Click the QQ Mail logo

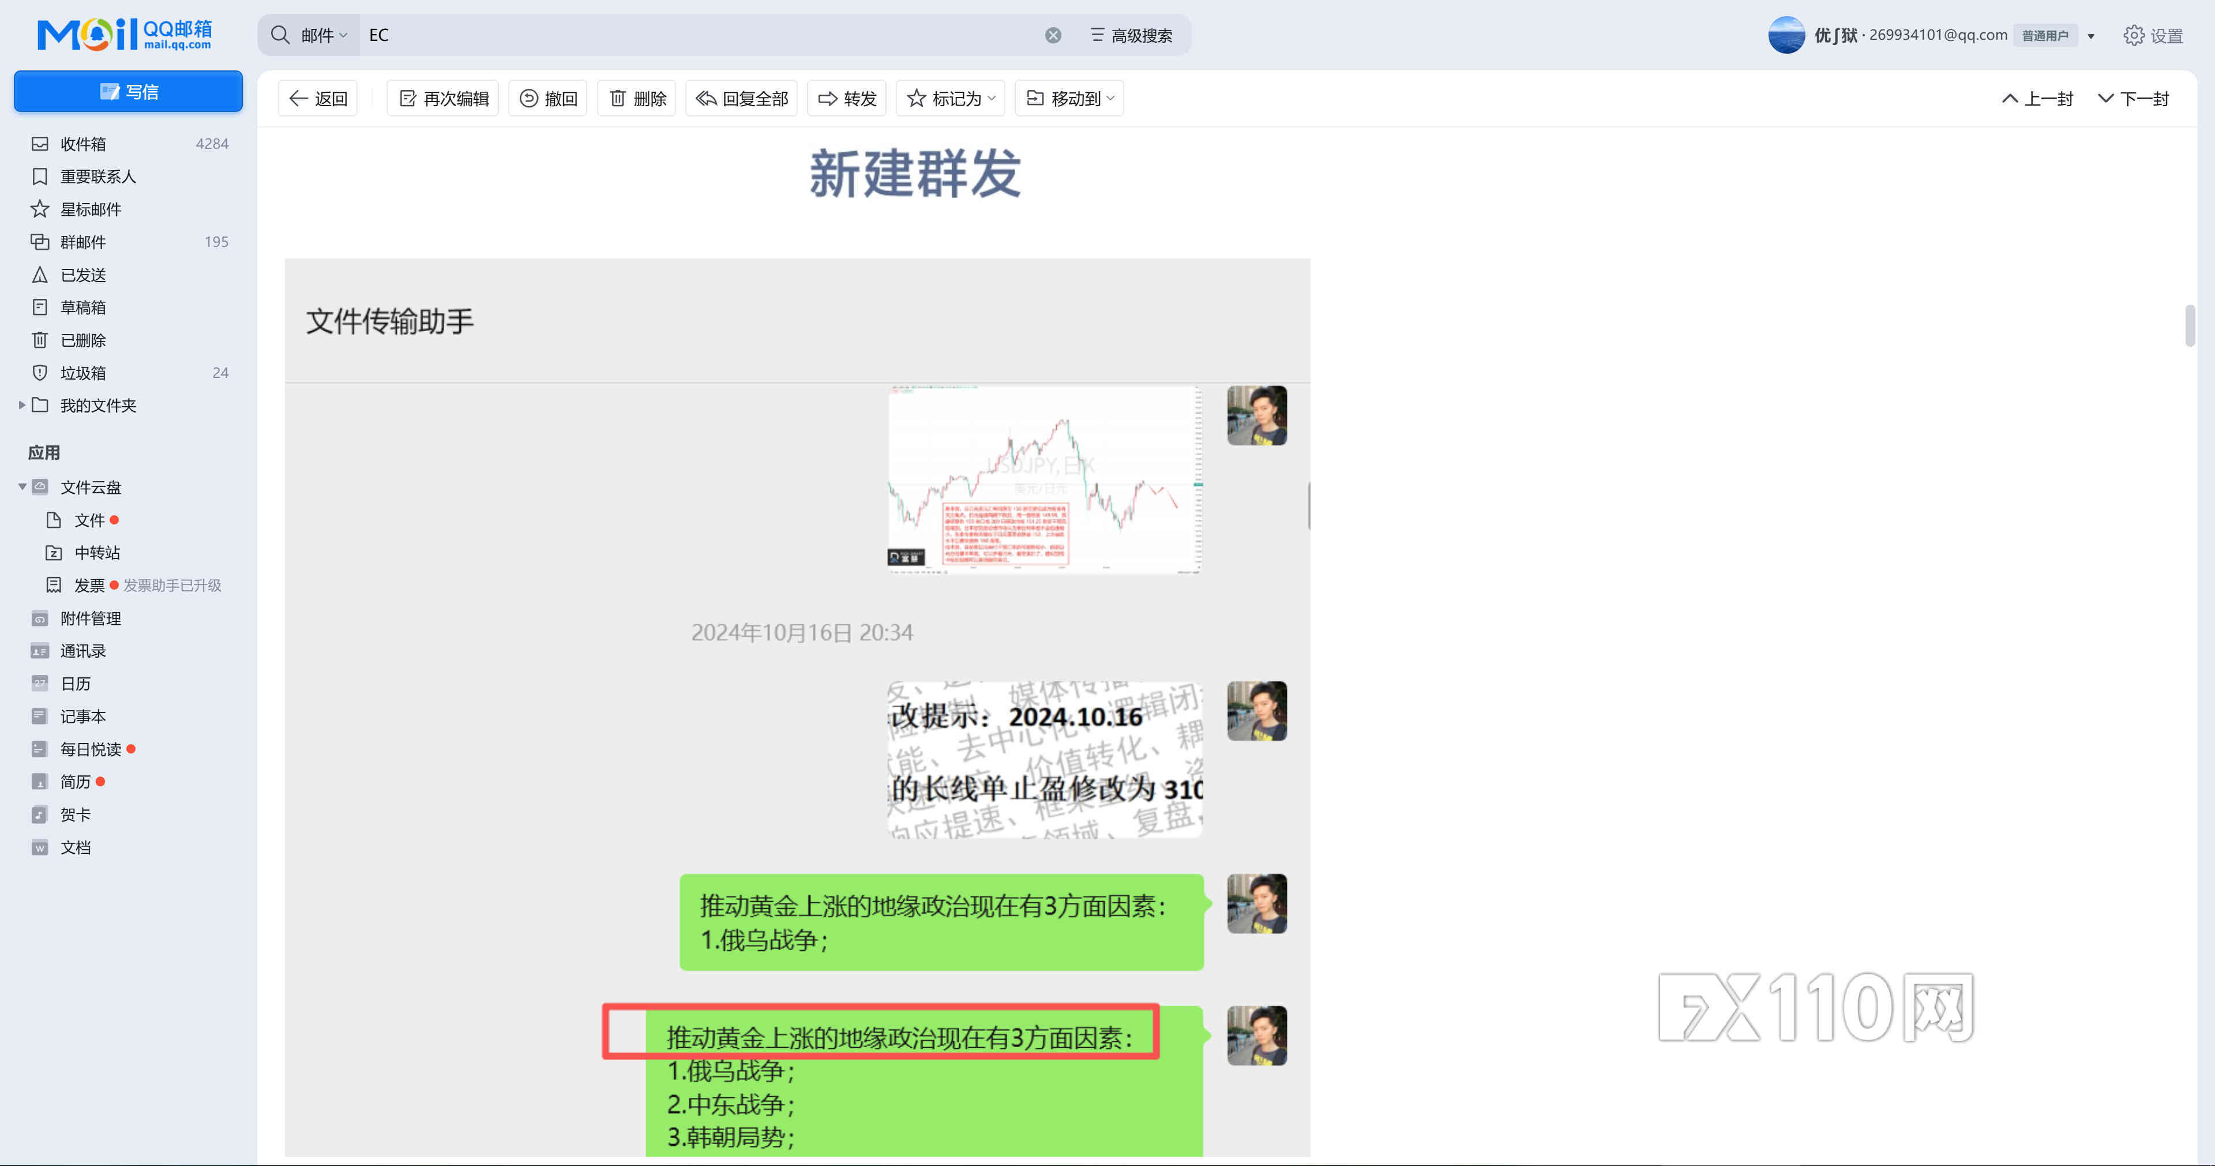[125, 35]
